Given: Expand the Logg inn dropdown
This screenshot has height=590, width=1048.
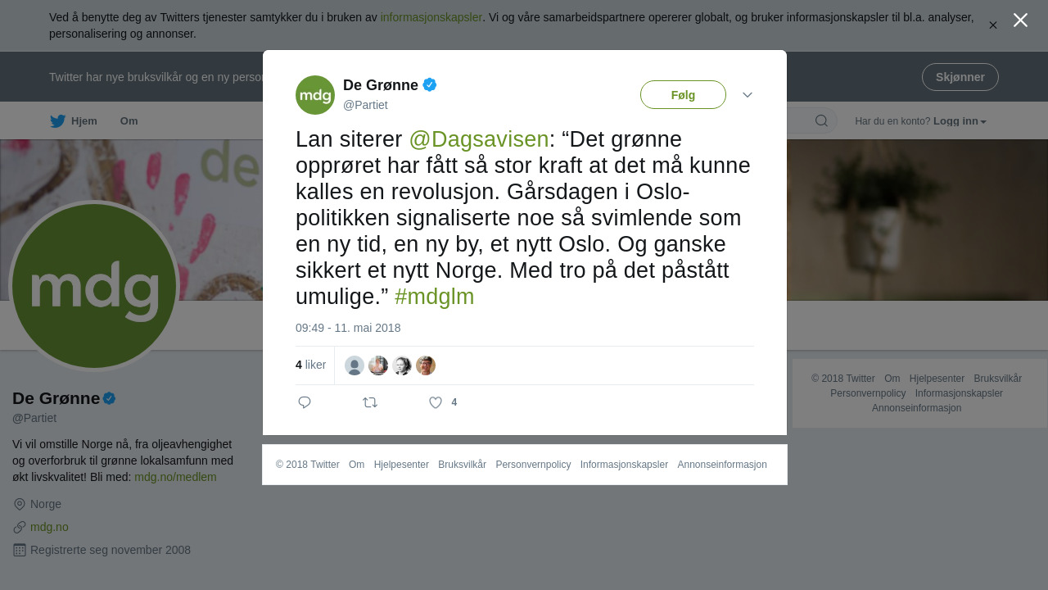Looking at the screenshot, I should point(960,121).
